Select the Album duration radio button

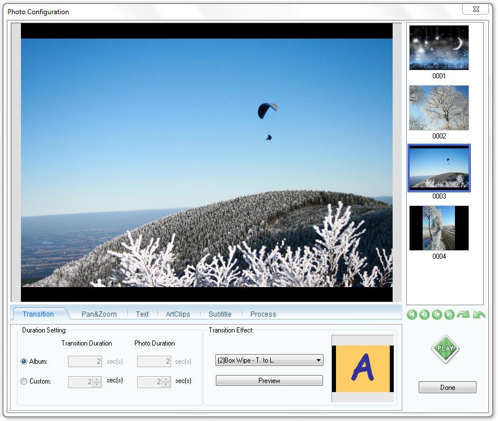pos(24,361)
